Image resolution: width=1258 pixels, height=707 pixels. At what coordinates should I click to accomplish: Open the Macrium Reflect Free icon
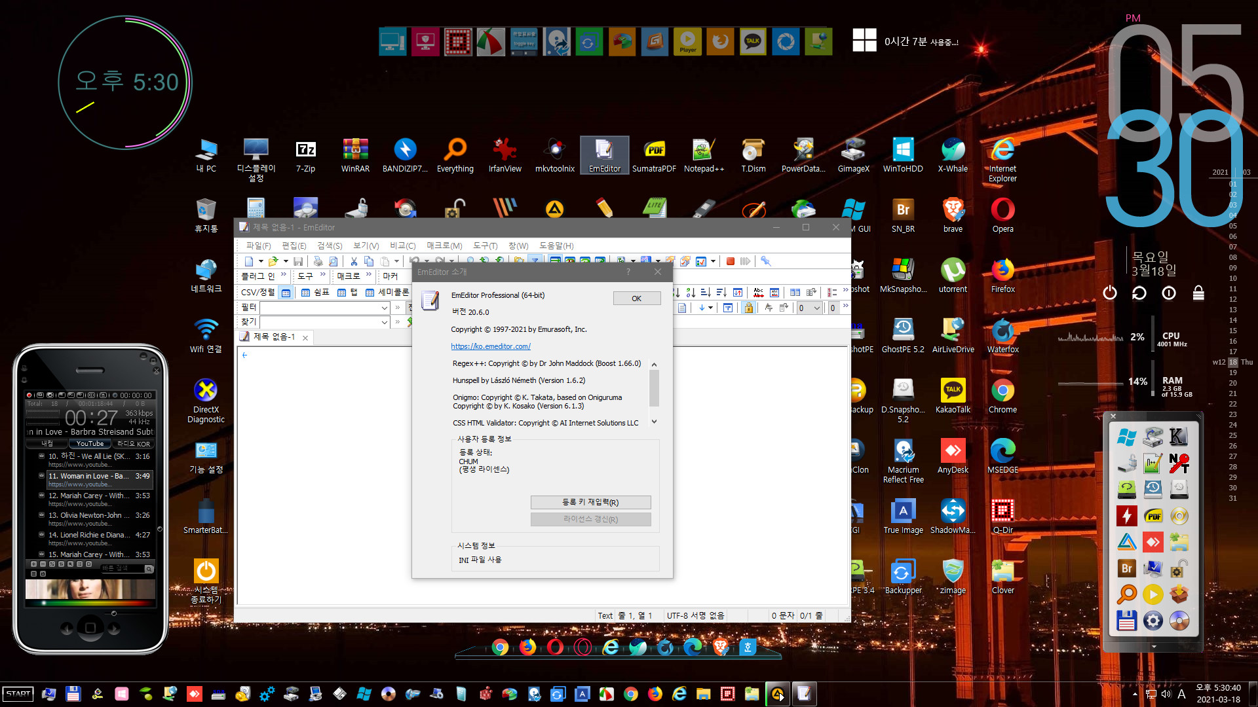pos(903,461)
